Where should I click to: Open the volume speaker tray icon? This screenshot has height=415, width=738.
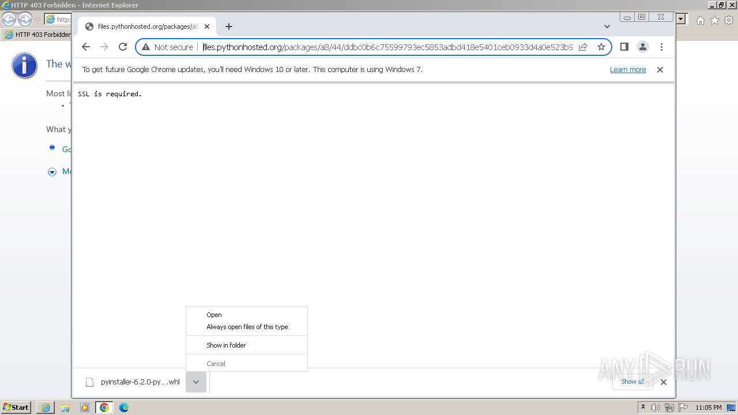[656, 408]
